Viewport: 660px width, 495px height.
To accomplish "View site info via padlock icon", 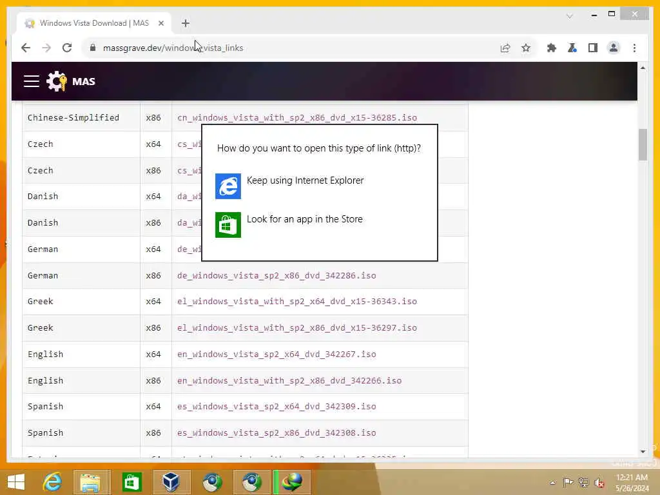I will click(93, 48).
